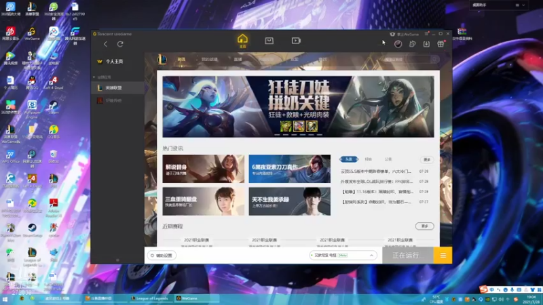Open the download manager icon
This screenshot has width=543, height=305.
click(x=426, y=44)
